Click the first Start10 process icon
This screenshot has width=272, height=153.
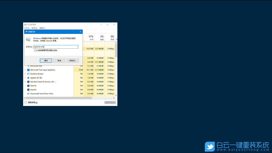tap(28, 86)
